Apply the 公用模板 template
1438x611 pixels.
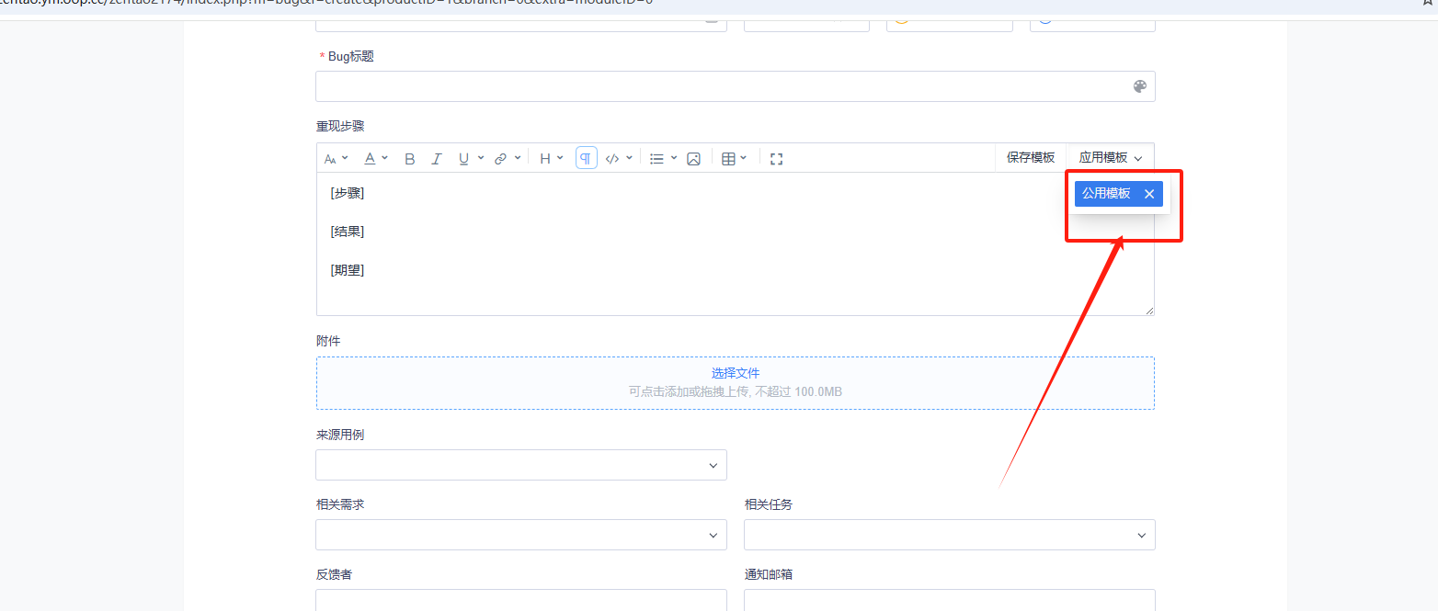(x=1106, y=194)
